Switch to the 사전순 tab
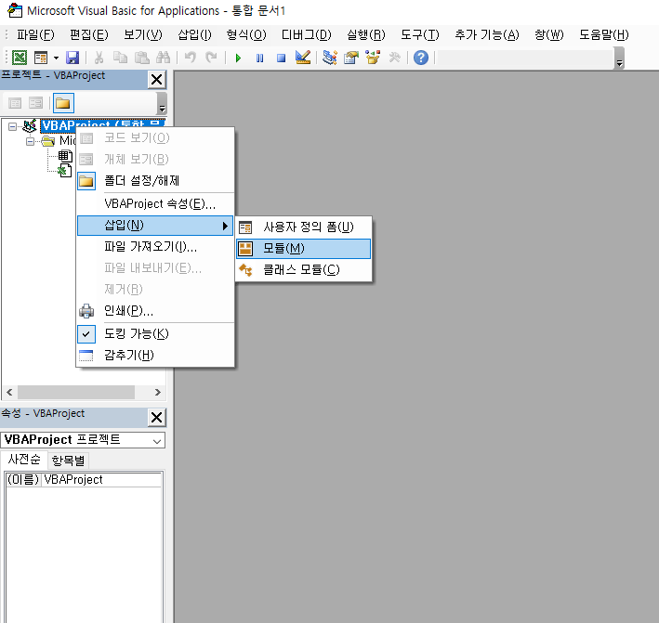This screenshot has height=623, width=659. coord(24,460)
